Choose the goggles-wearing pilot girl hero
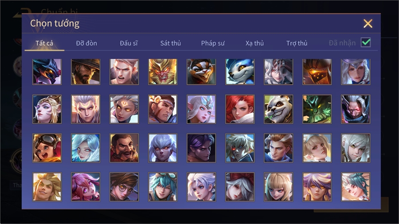 click(47, 148)
